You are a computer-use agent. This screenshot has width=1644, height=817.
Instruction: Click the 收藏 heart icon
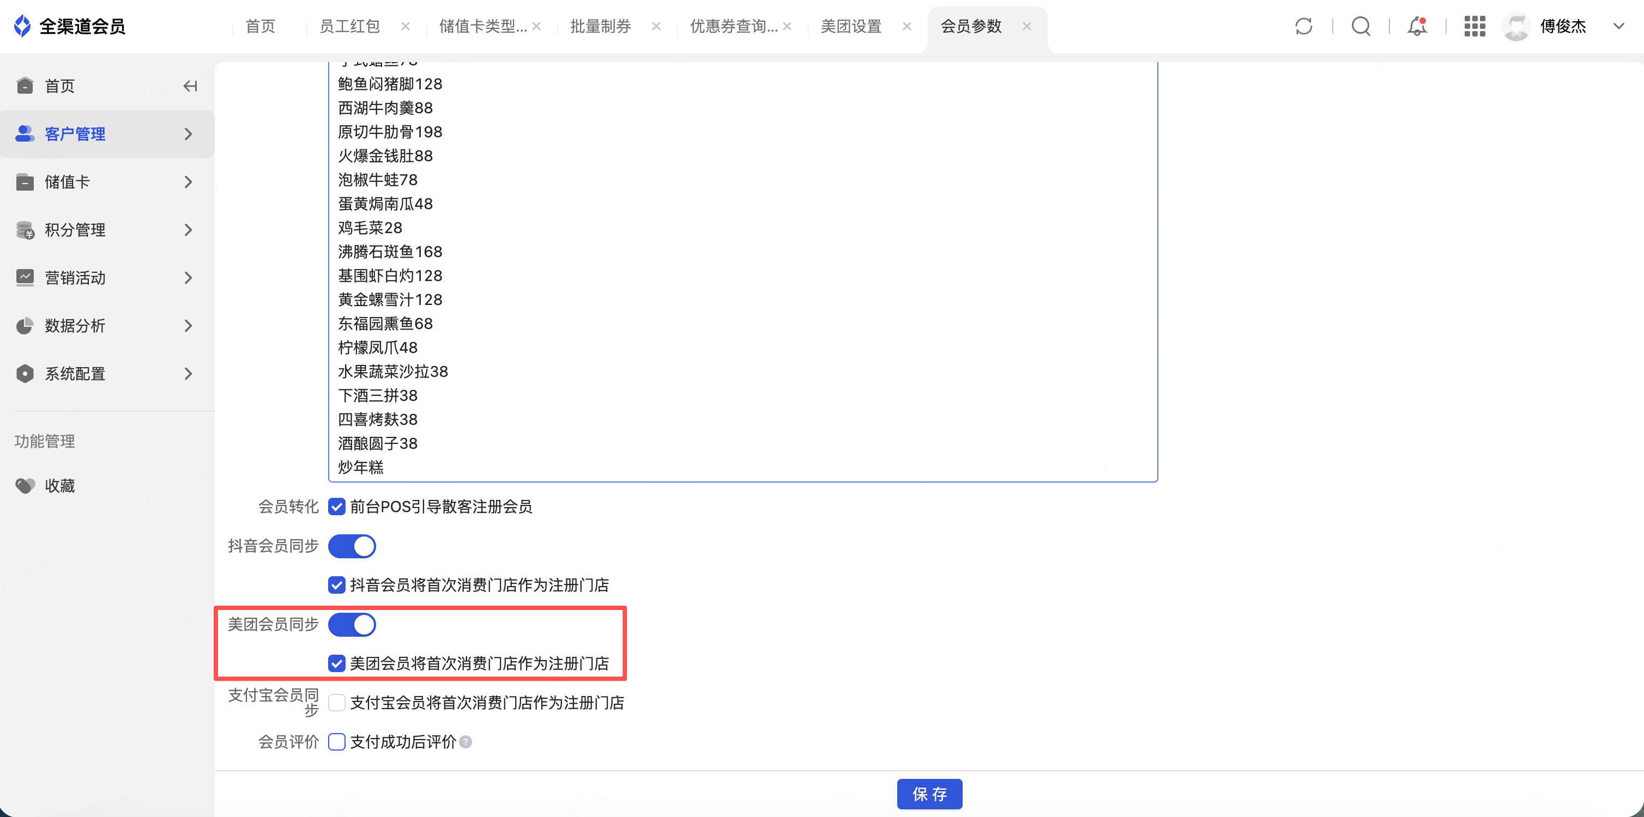(x=25, y=486)
